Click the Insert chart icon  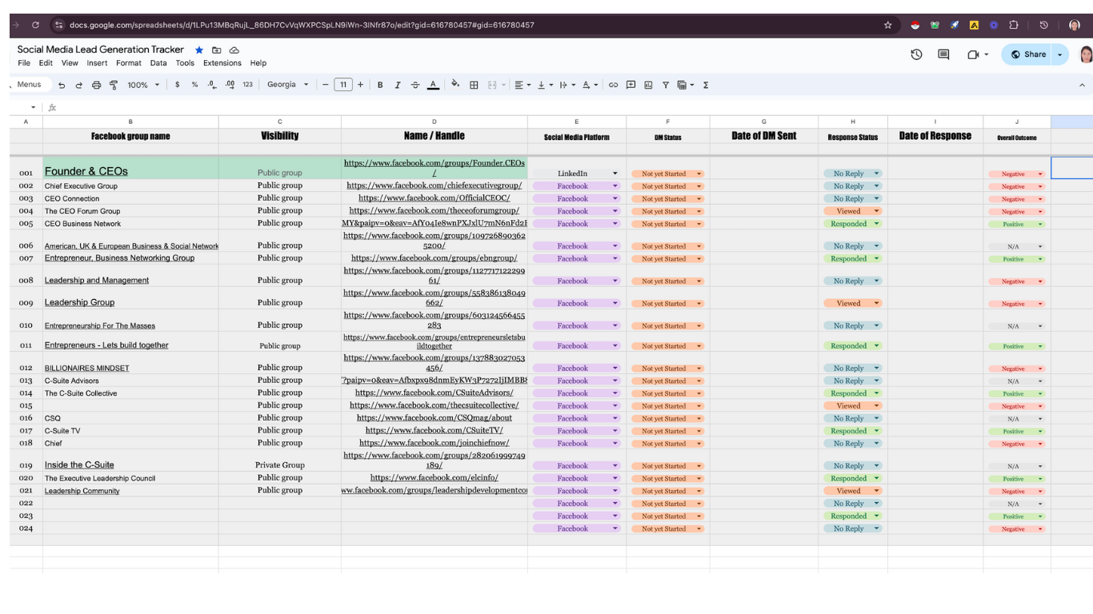(648, 85)
